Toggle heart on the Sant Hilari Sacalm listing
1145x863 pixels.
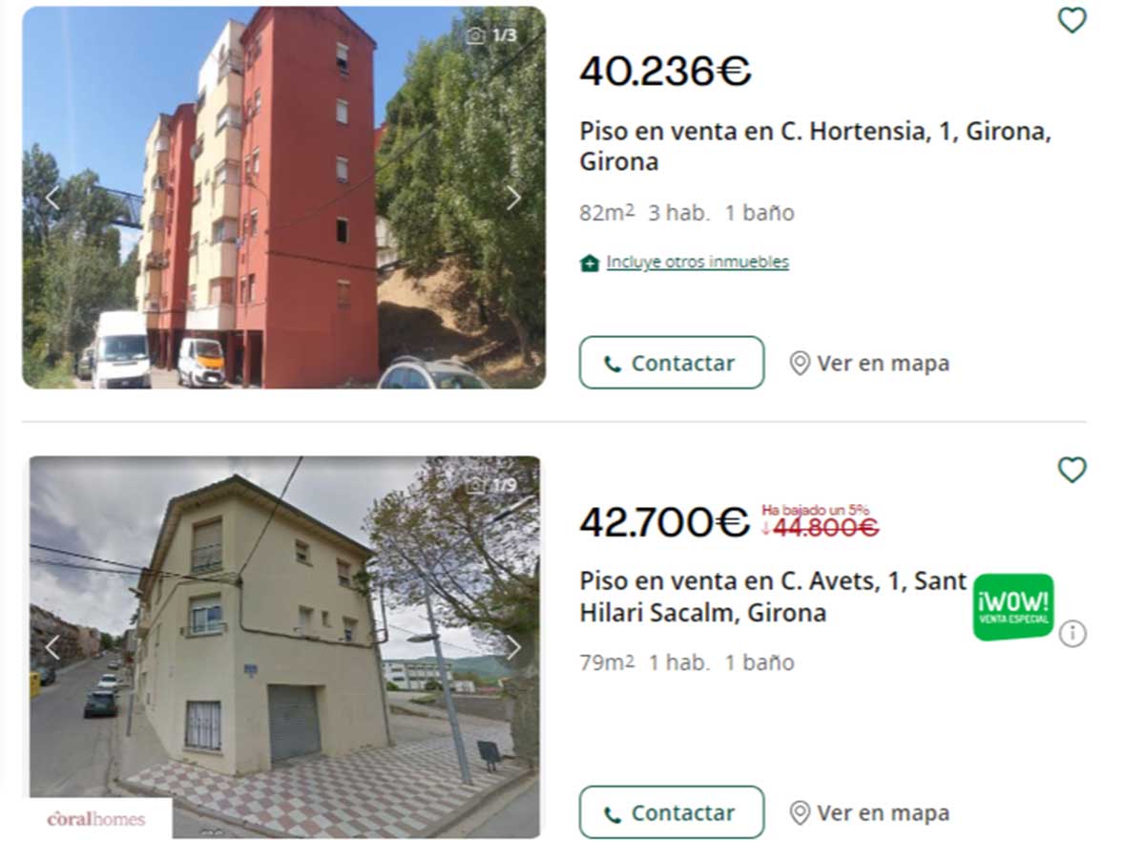coord(1072,470)
